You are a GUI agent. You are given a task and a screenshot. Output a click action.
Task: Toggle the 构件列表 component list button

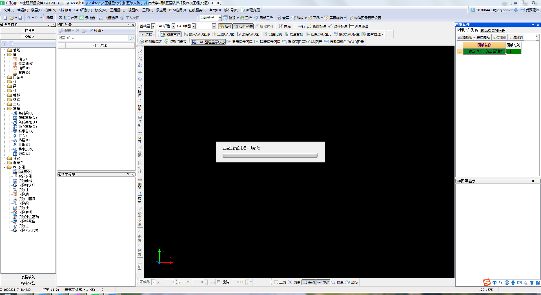pyautogui.click(x=243, y=26)
